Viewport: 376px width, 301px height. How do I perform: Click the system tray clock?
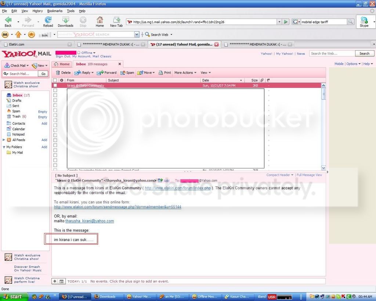pyautogui.click(x=365, y=297)
